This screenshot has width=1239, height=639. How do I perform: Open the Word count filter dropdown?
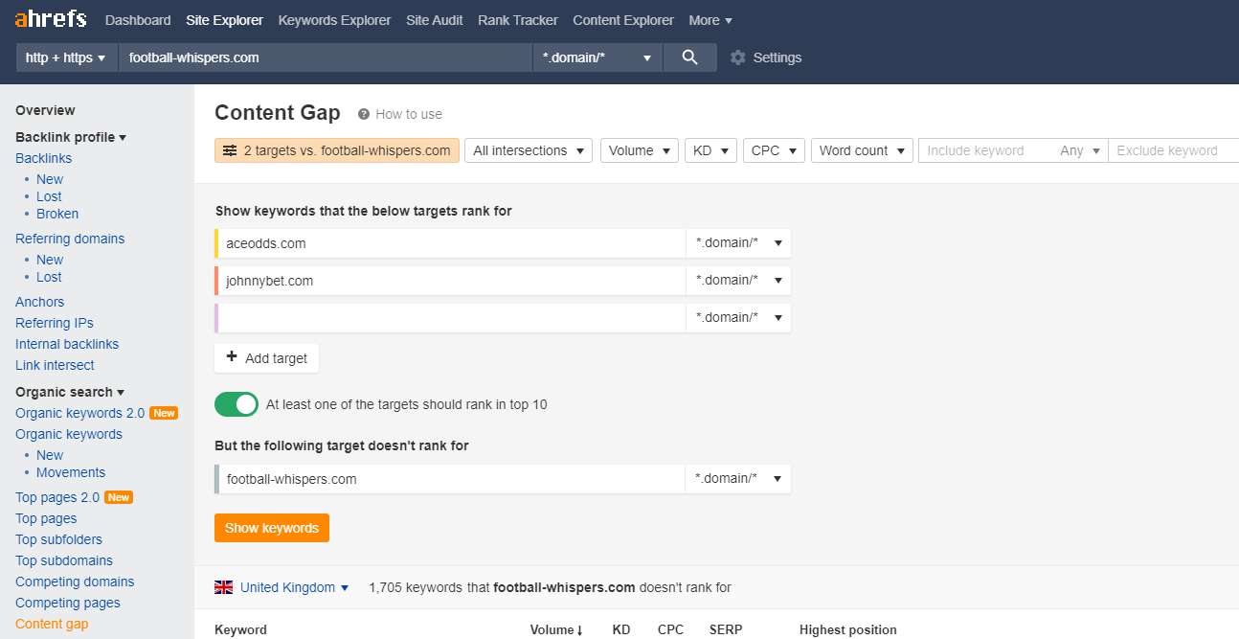click(862, 150)
